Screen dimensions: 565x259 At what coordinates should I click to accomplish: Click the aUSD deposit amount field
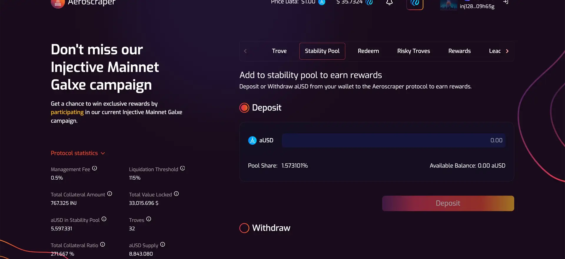pos(393,141)
